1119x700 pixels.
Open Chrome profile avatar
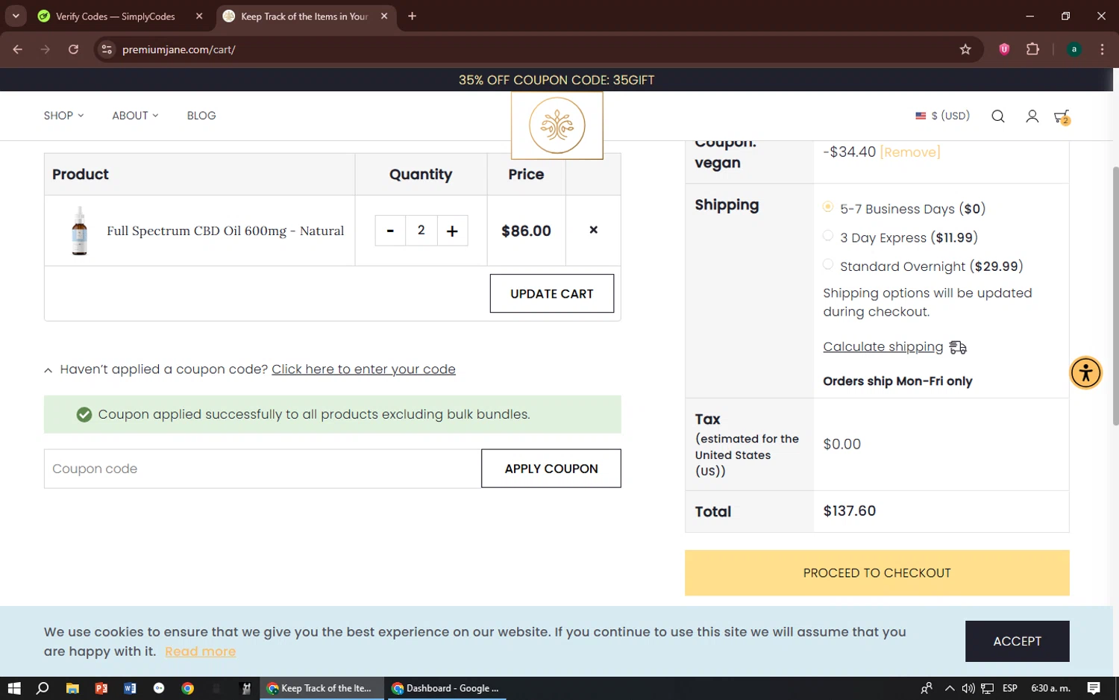pos(1073,49)
